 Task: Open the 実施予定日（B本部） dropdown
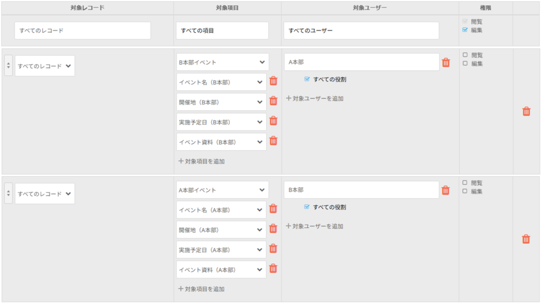click(x=221, y=122)
